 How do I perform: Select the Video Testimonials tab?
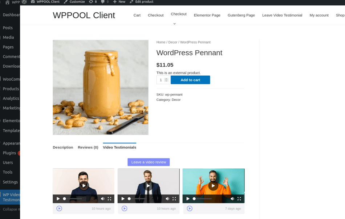pyautogui.click(x=119, y=147)
